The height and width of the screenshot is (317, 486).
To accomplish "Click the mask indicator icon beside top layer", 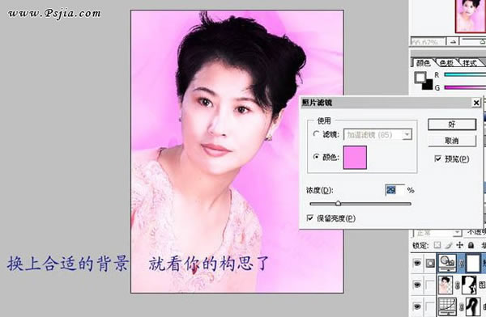I will (x=430, y=263).
